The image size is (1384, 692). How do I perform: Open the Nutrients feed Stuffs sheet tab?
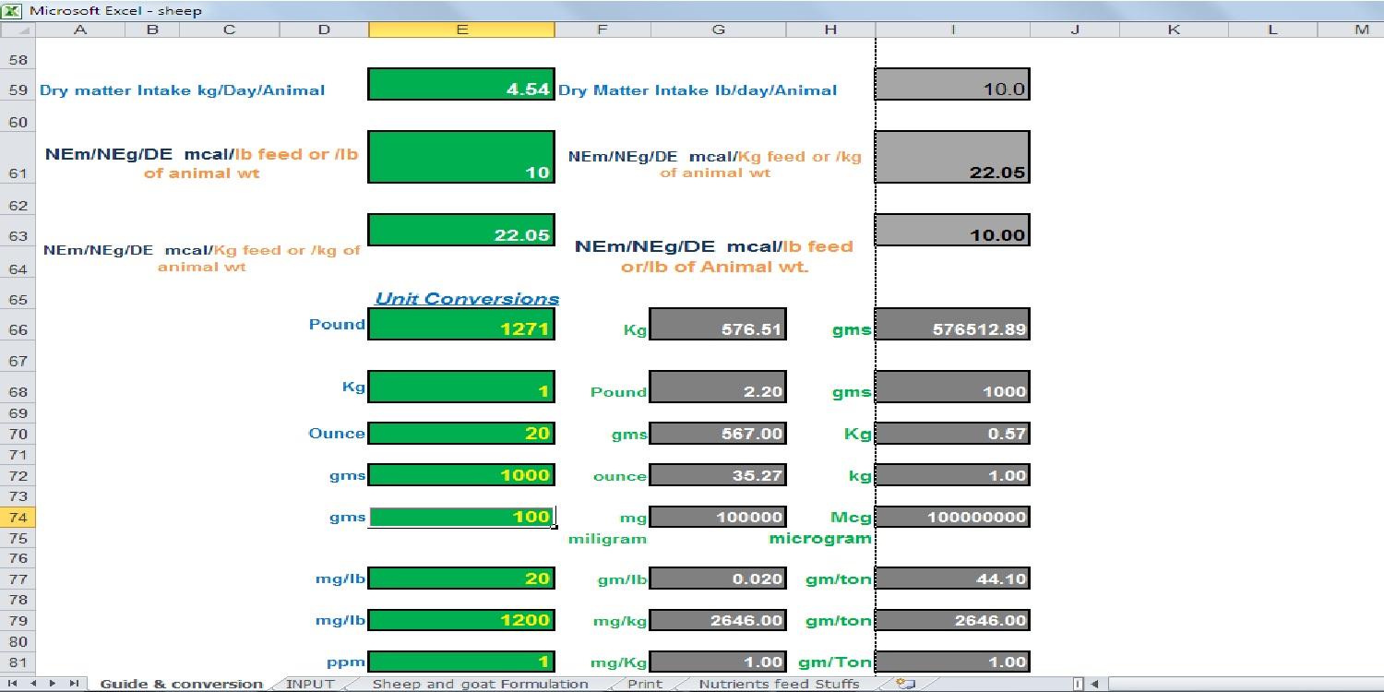click(x=779, y=684)
